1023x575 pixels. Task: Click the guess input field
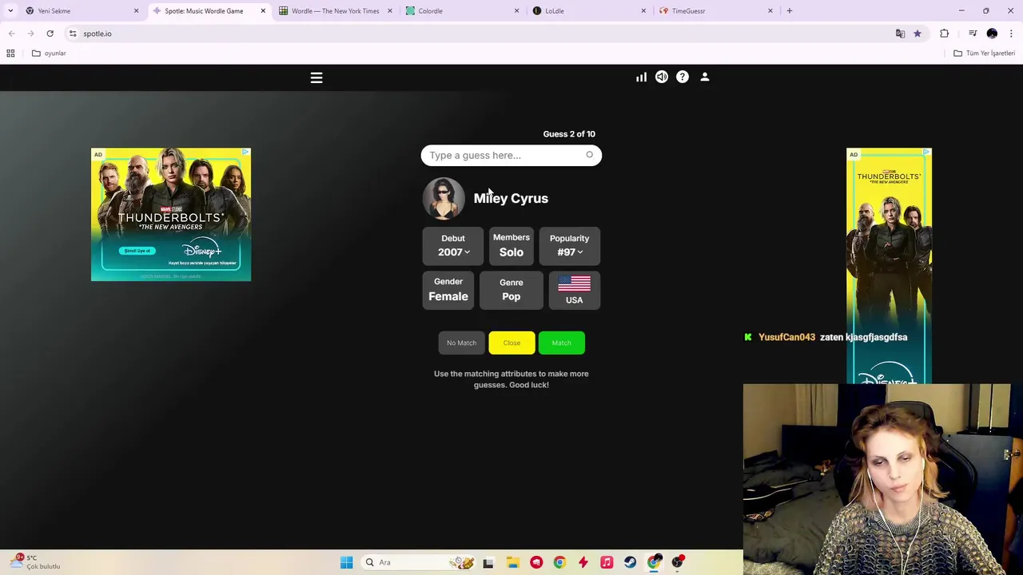coord(511,155)
